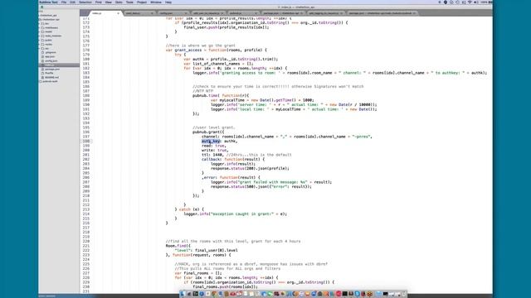
Task: Open README.md from the sidebar
Action: click(51, 77)
